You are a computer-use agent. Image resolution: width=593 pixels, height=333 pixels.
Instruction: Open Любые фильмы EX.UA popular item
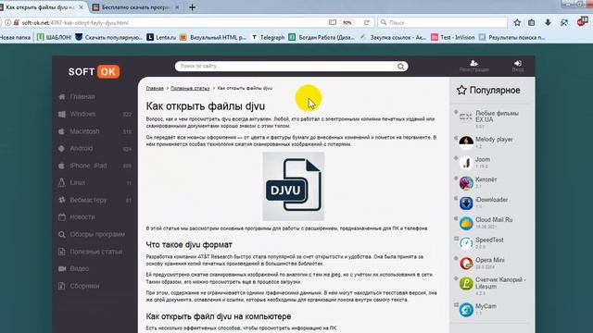pyautogui.click(x=497, y=117)
